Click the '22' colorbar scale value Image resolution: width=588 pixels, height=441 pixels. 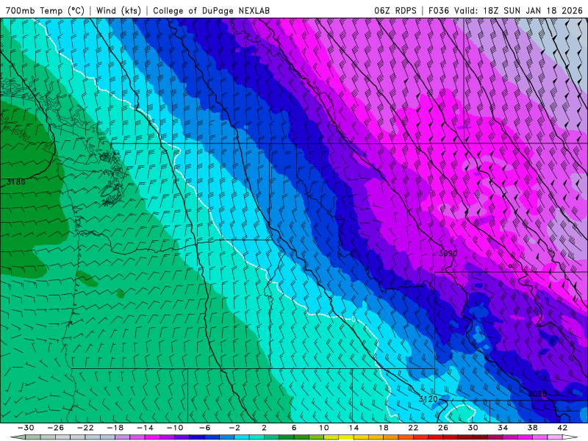(413, 428)
